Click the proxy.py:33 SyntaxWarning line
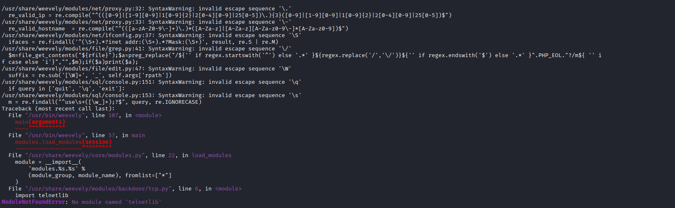The width and height of the screenshot is (675, 208). point(147,22)
